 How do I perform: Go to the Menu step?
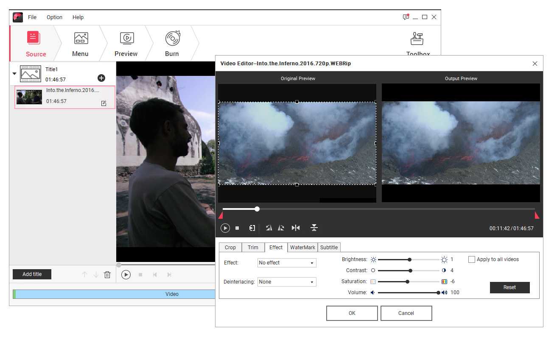point(81,44)
